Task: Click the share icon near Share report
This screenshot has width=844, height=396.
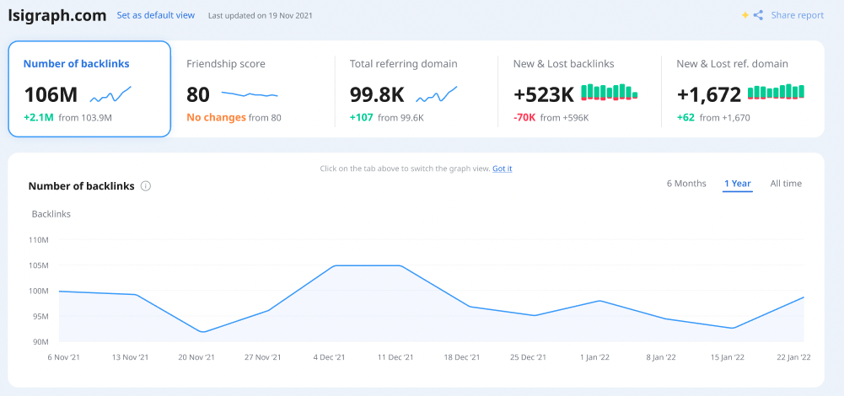Action: 758,15
